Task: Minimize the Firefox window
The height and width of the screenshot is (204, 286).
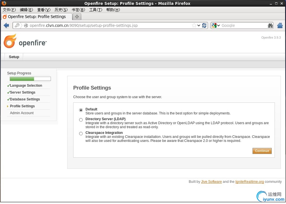Action: pos(271,3)
